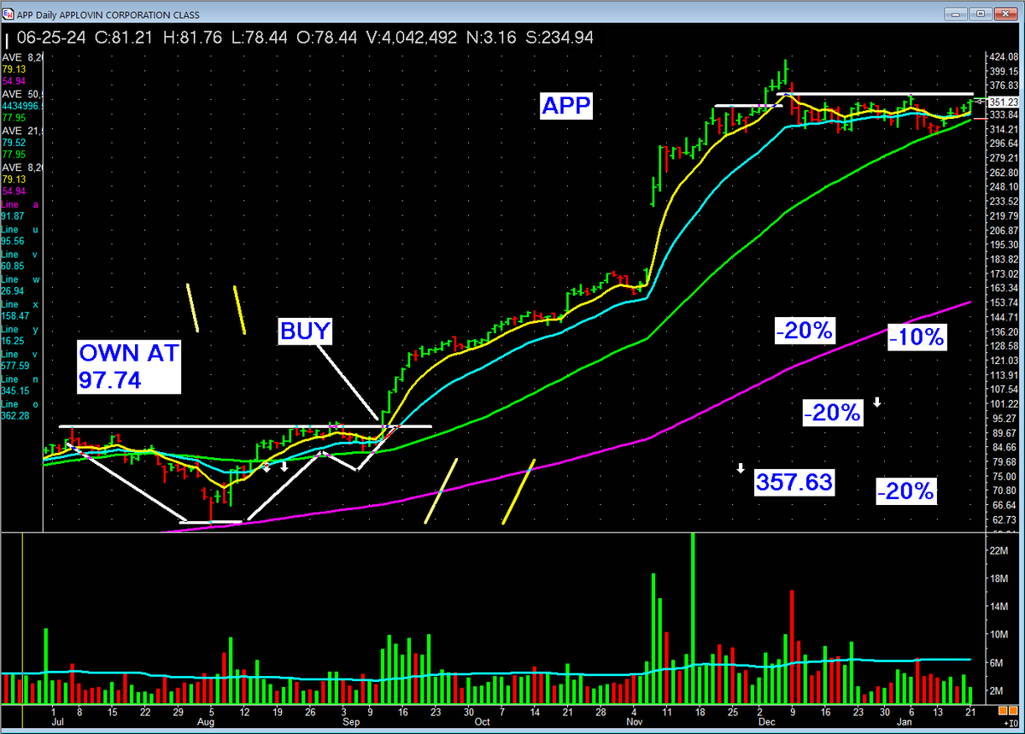Click the window title APP Daily APPLOVIN CORPORATION
This screenshot has width=1025, height=734.
click(107, 13)
